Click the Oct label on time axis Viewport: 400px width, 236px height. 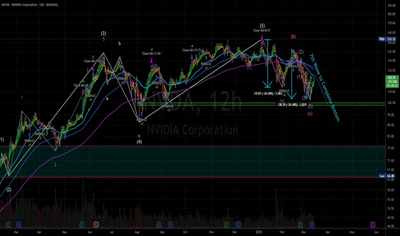(185, 232)
